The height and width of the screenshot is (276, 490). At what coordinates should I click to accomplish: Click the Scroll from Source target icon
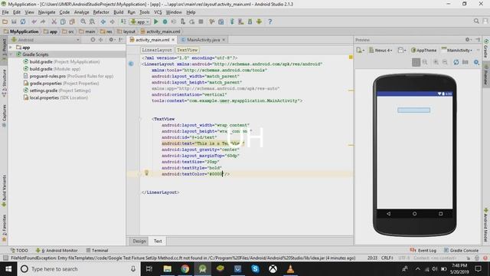point(93,40)
